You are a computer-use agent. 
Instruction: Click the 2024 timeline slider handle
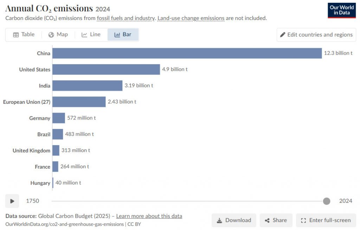[327, 201]
